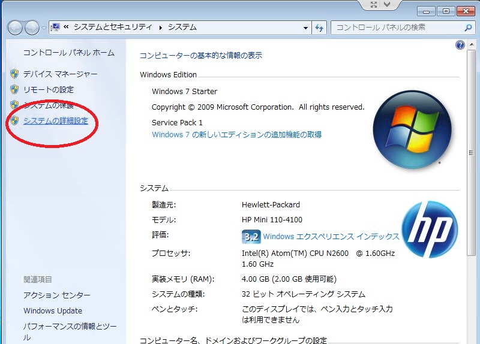Click the システム breadcrumb segment
480x344 pixels.
click(x=182, y=27)
